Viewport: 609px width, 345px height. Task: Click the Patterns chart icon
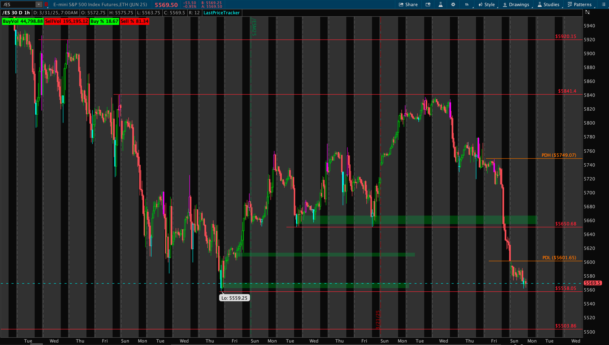tap(570, 5)
